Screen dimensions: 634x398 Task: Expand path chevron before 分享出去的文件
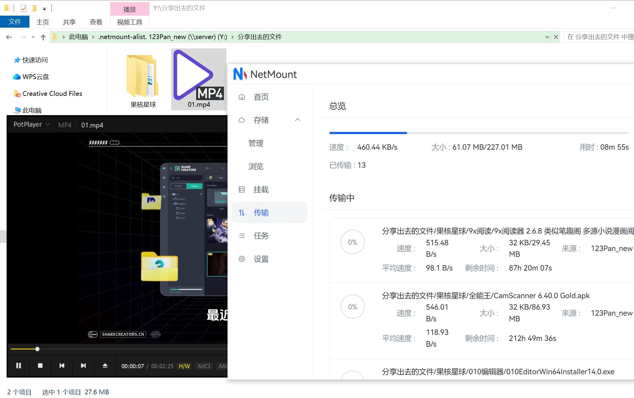(232, 37)
